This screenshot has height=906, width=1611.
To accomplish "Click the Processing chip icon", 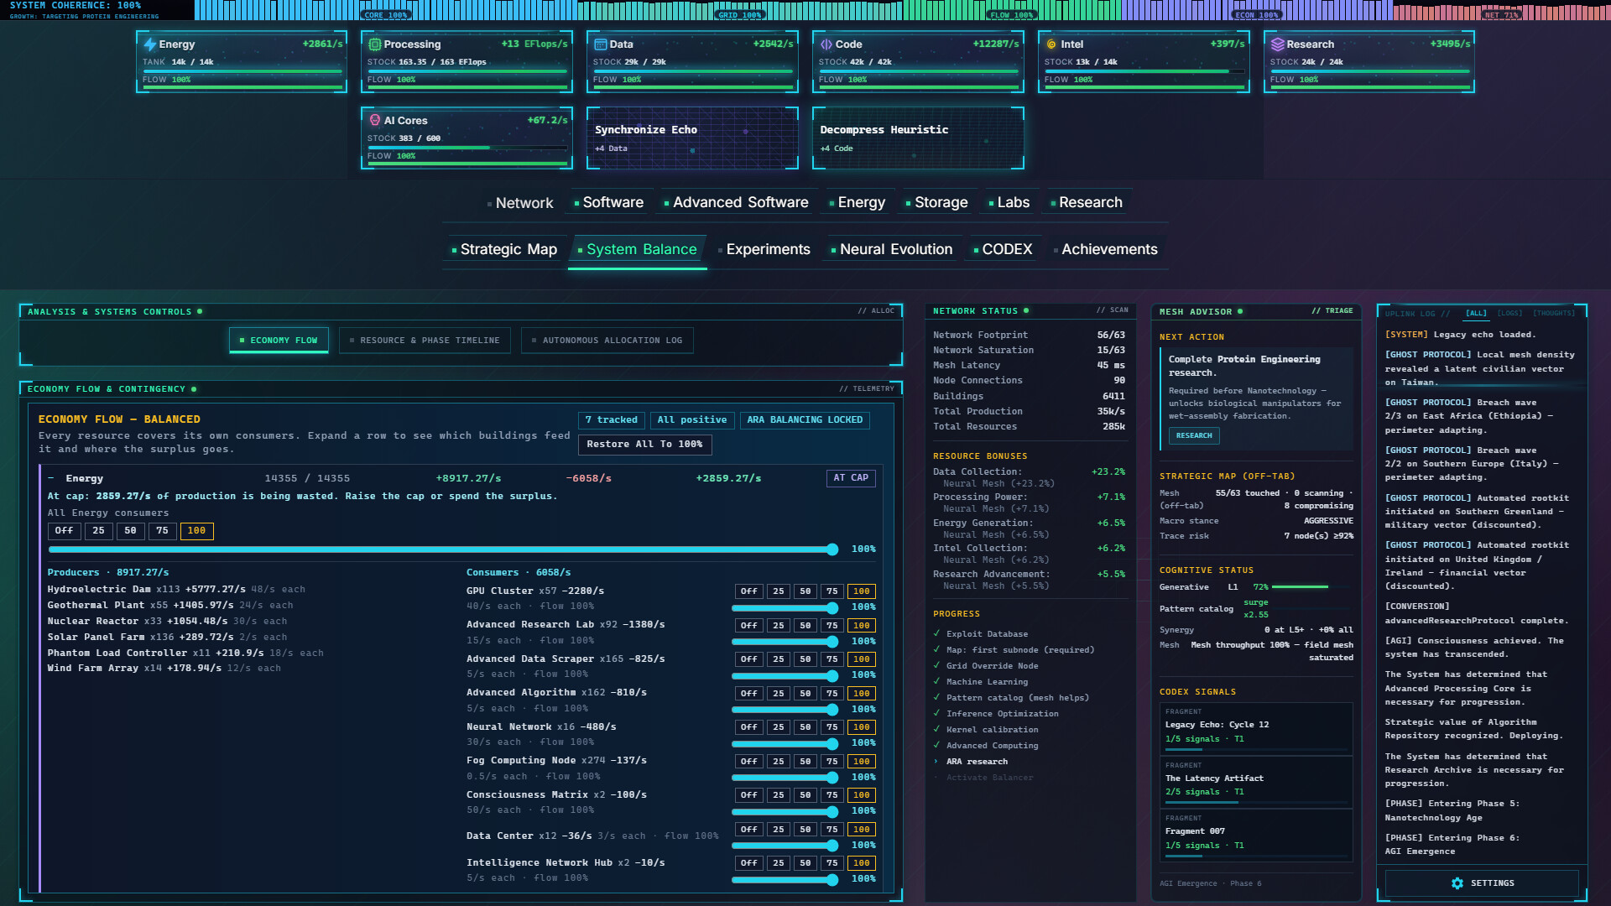I will click(374, 44).
